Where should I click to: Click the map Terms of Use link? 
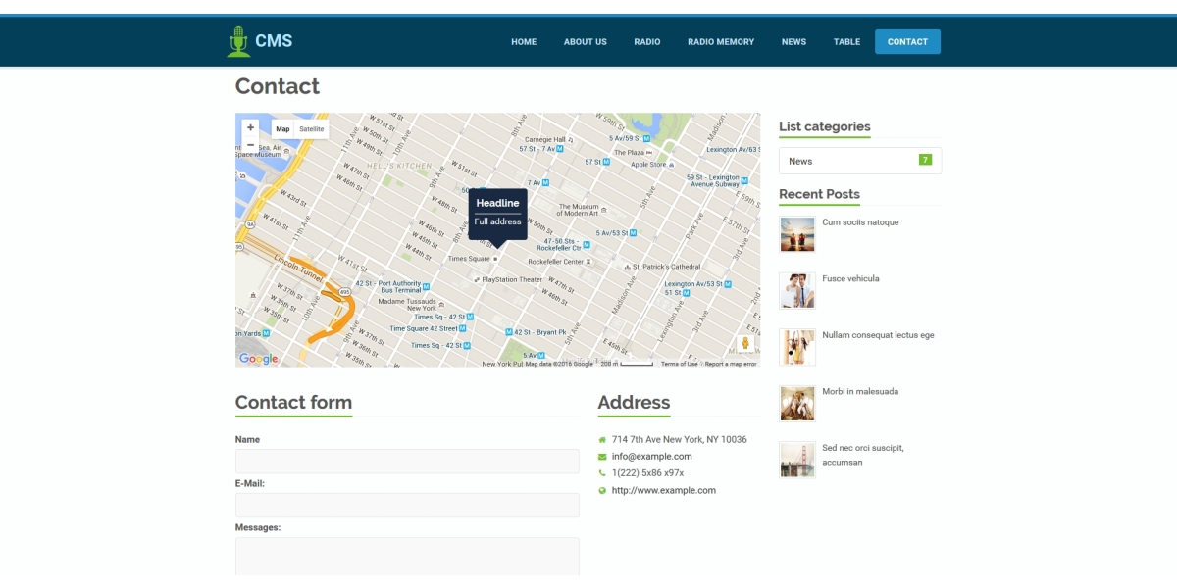click(679, 364)
